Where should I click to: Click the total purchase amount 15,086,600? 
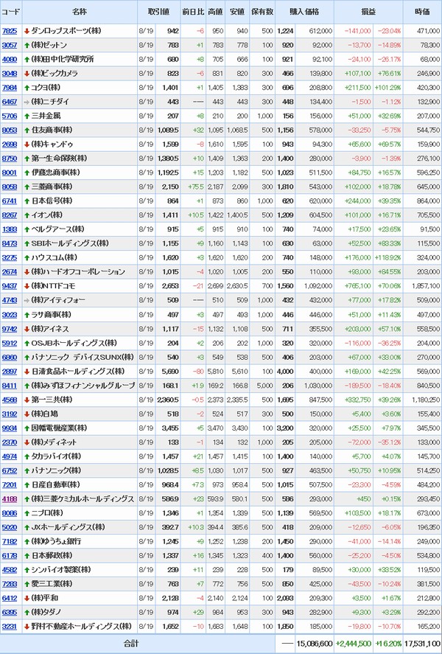tap(315, 644)
